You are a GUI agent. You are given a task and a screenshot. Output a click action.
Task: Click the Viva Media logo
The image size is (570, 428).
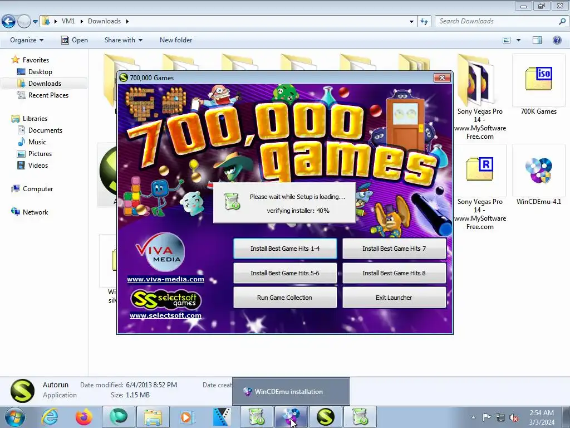pyautogui.click(x=160, y=252)
